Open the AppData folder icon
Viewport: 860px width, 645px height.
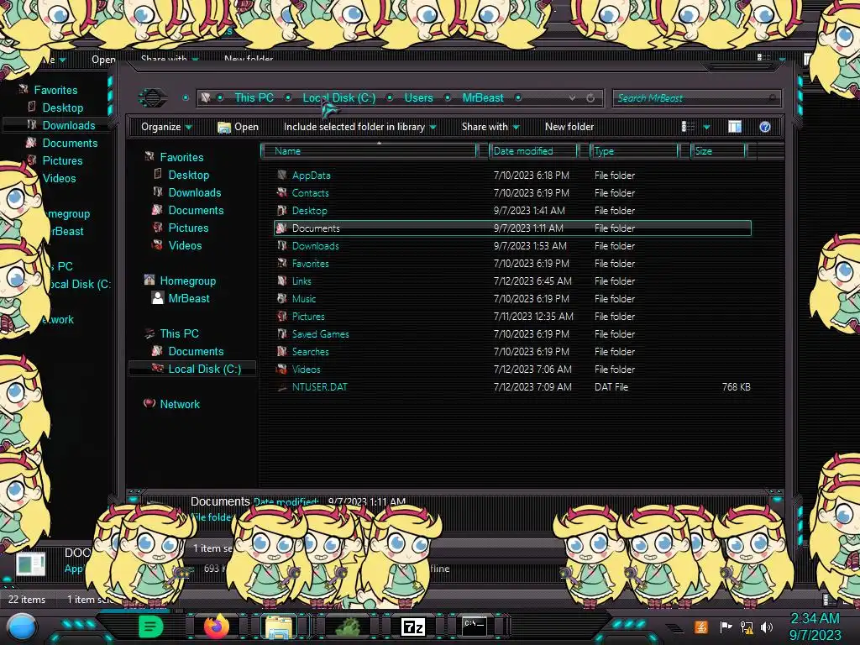click(282, 175)
